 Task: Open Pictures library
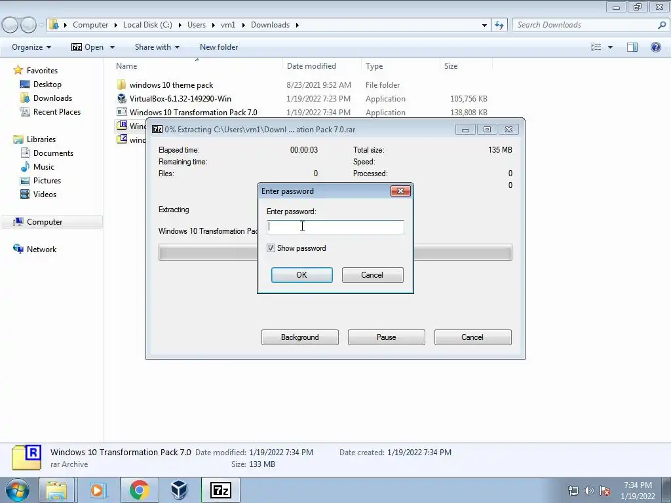pyautogui.click(x=47, y=181)
